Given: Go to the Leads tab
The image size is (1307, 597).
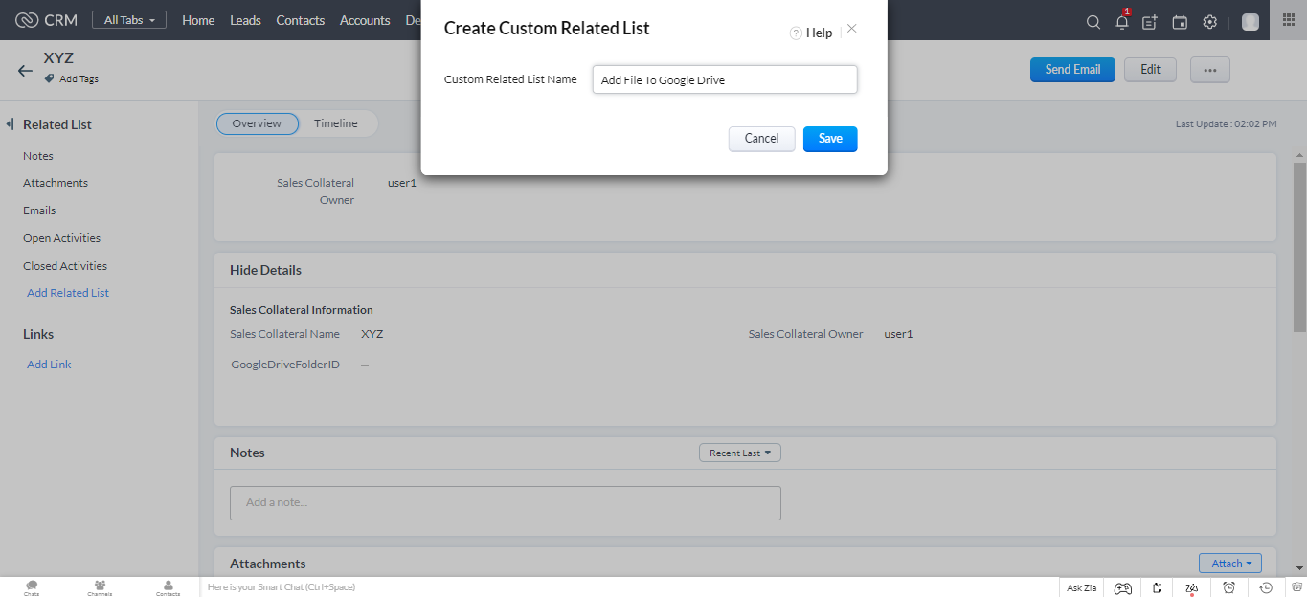Looking at the screenshot, I should [x=245, y=20].
